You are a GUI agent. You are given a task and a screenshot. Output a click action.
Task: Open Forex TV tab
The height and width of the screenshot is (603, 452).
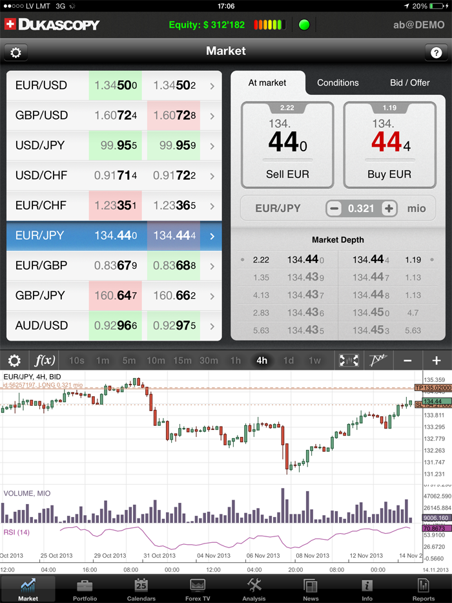coord(198,589)
